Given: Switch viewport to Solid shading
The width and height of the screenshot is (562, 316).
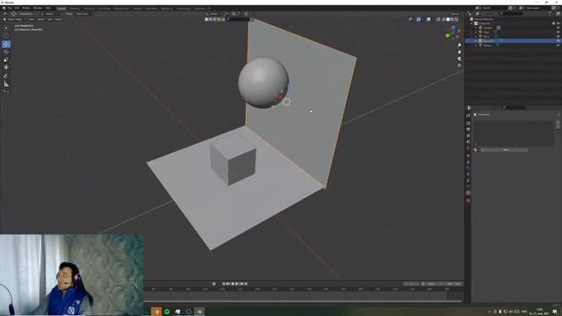Looking at the screenshot, I should tap(448, 19).
